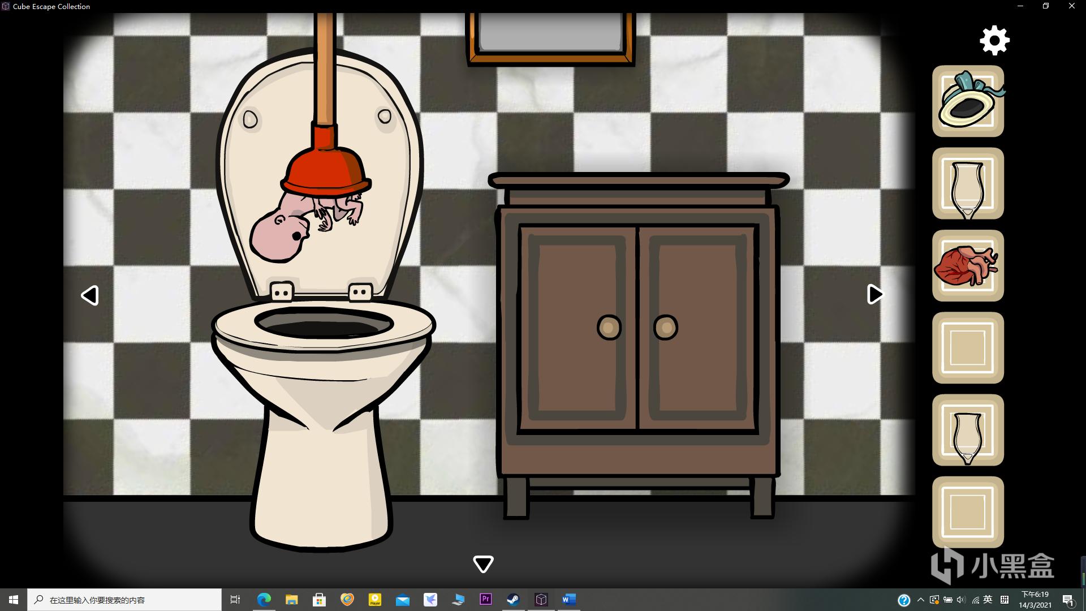
Task: Select the first empty glass in inventory
Action: coord(968,184)
